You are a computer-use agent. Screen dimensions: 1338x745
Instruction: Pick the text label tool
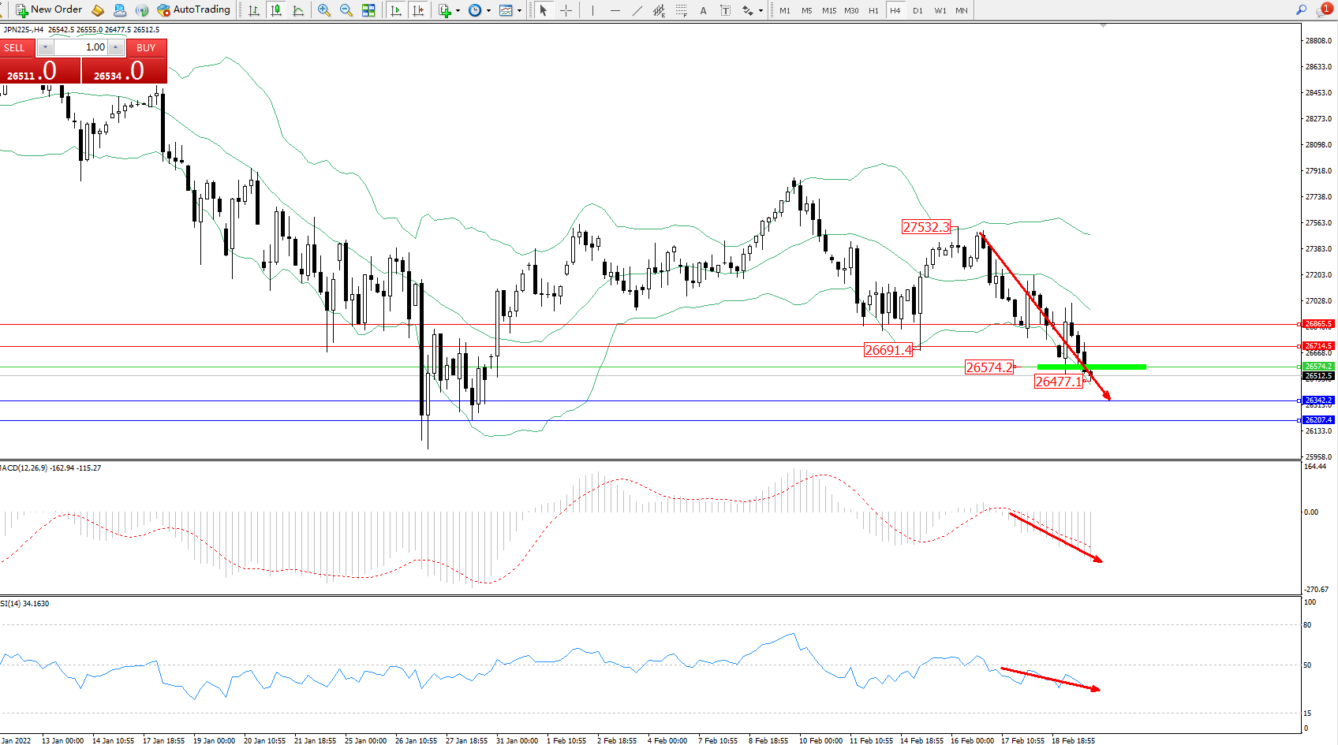[703, 10]
